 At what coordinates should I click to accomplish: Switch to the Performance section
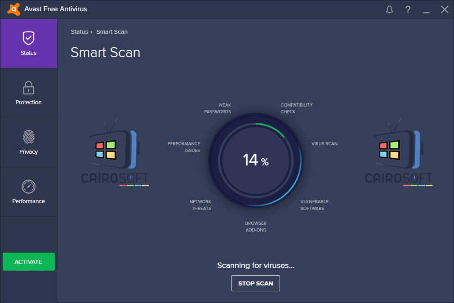[29, 192]
